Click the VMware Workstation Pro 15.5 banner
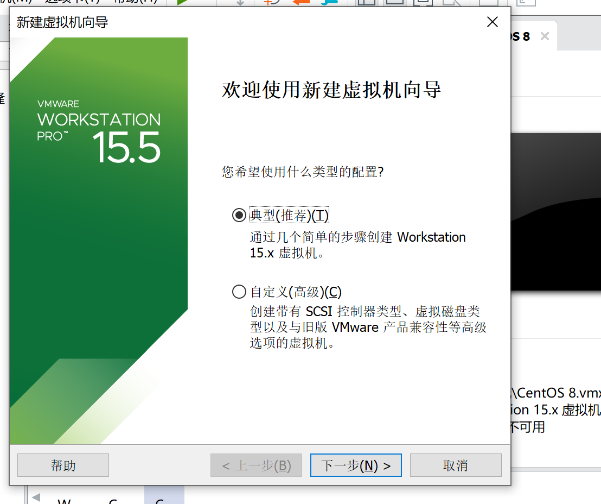The width and height of the screenshot is (601, 504). click(x=99, y=241)
